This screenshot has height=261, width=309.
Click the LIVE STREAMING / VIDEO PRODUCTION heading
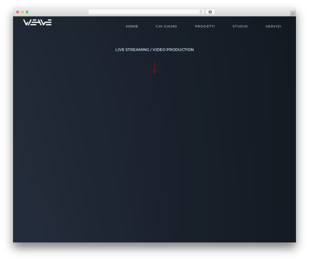[x=154, y=49]
